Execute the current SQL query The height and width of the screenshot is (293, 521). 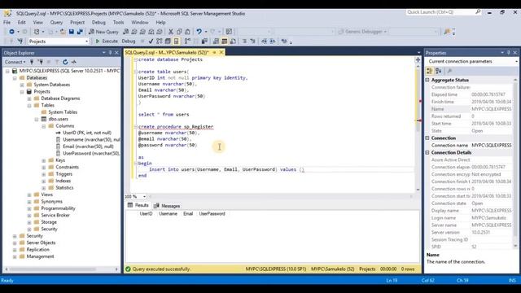pos(107,42)
